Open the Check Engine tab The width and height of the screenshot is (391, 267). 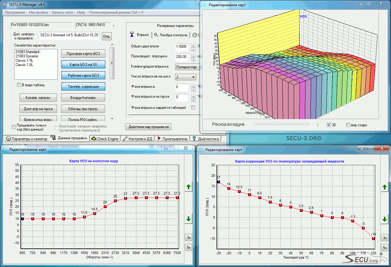click(x=105, y=139)
